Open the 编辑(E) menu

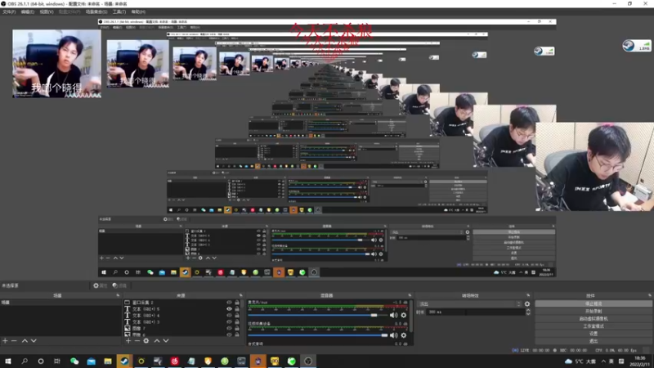pos(28,11)
